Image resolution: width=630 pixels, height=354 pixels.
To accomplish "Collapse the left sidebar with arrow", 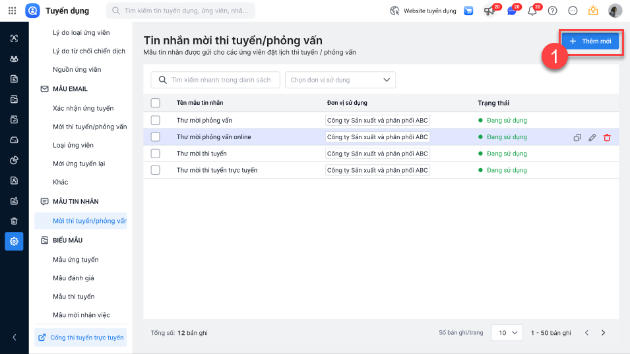I will pyautogui.click(x=14, y=338).
